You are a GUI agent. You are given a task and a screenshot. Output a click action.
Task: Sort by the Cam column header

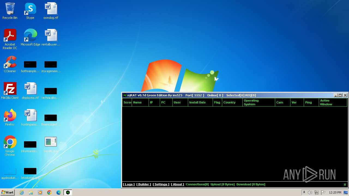tap(282, 102)
